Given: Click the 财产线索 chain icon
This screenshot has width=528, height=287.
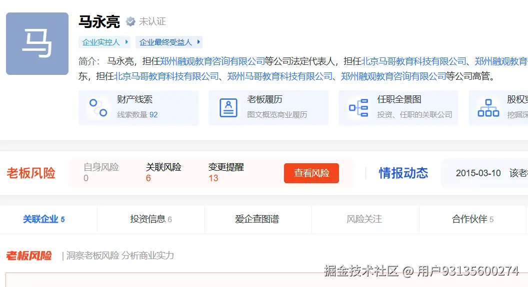Looking at the screenshot, I should [x=98, y=107].
